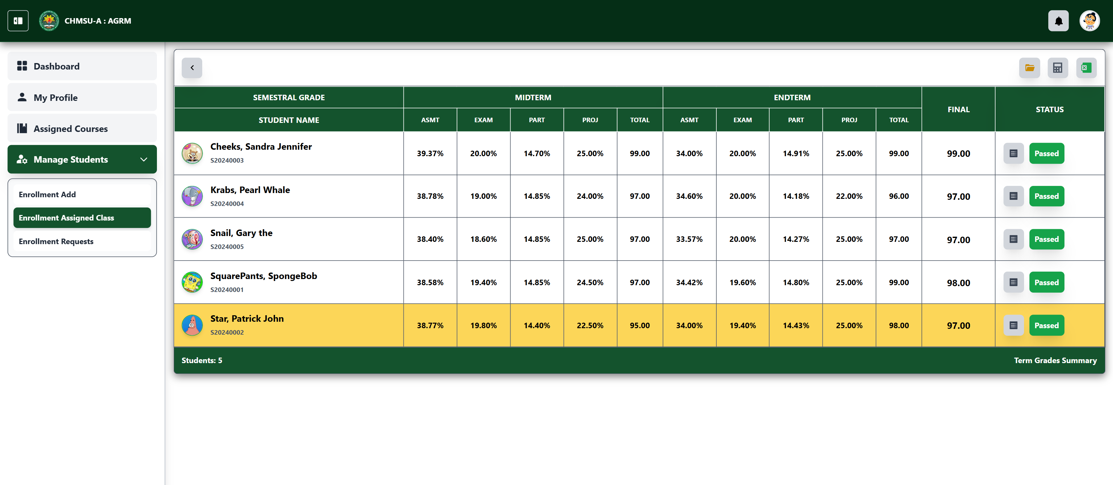This screenshot has height=485, width=1113.
Task: Select name Snail, Gary the
Action: pyautogui.click(x=241, y=233)
